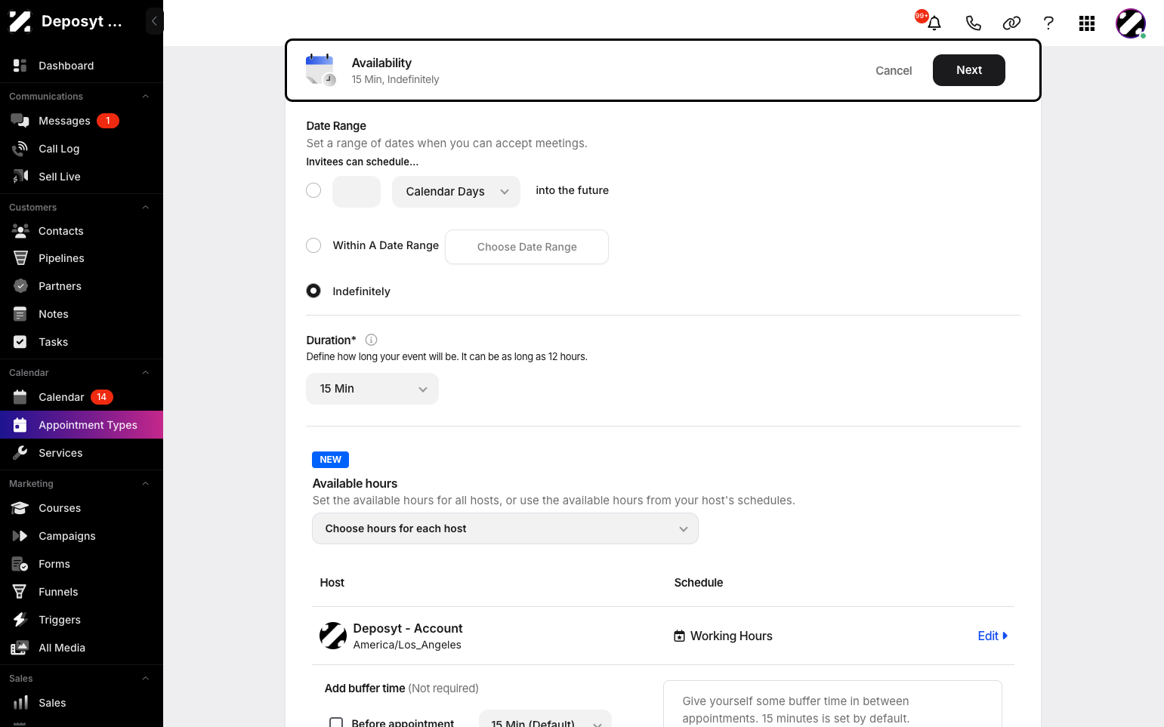
Task: Open the 15 Min duration dropdown
Action: pos(372,389)
